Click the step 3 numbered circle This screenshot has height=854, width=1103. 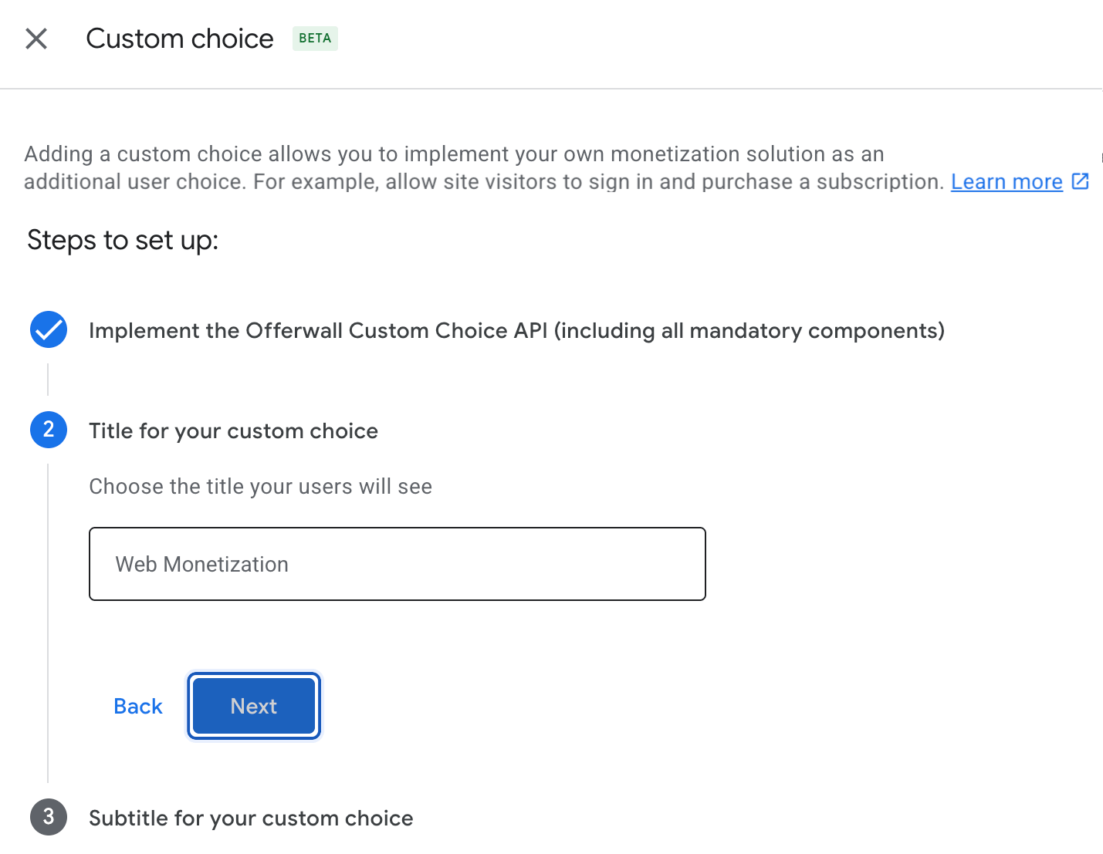click(x=48, y=817)
